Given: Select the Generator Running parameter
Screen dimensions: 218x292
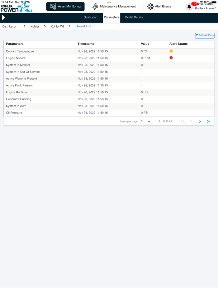Looking at the screenshot, I should [19, 99].
